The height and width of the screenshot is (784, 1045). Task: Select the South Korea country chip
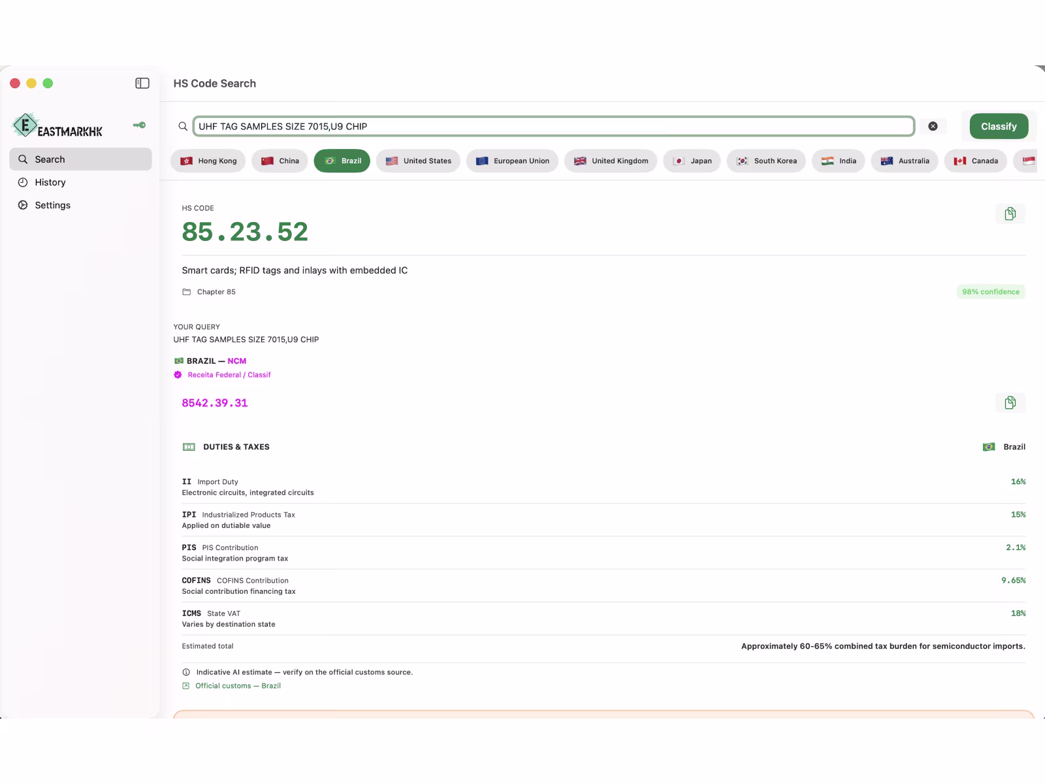(x=766, y=161)
